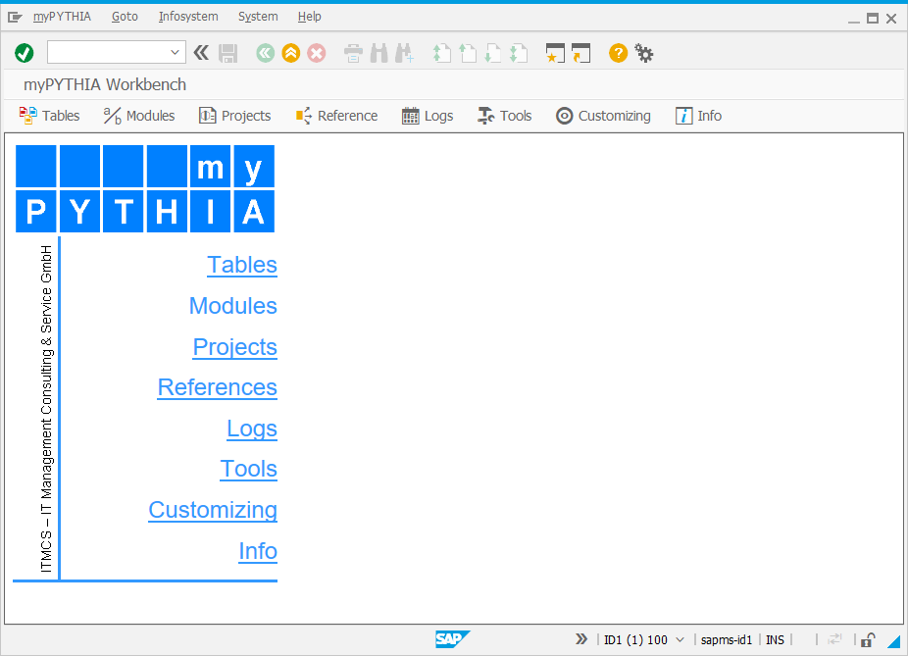Click the Save floppy disk icon
The image size is (908, 656).
coord(228,53)
